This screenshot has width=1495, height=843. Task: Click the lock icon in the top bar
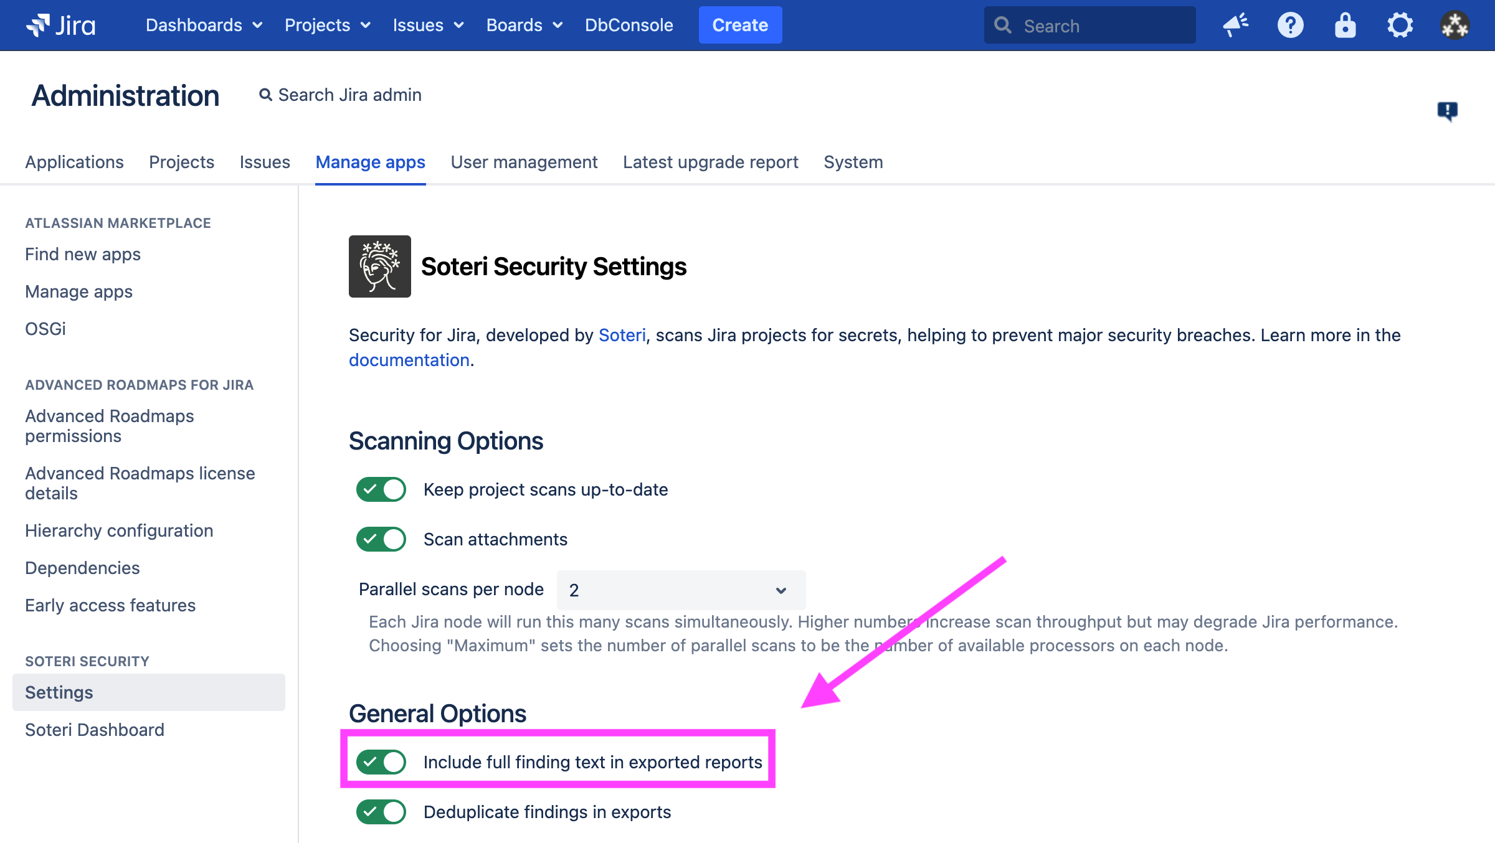click(1345, 25)
